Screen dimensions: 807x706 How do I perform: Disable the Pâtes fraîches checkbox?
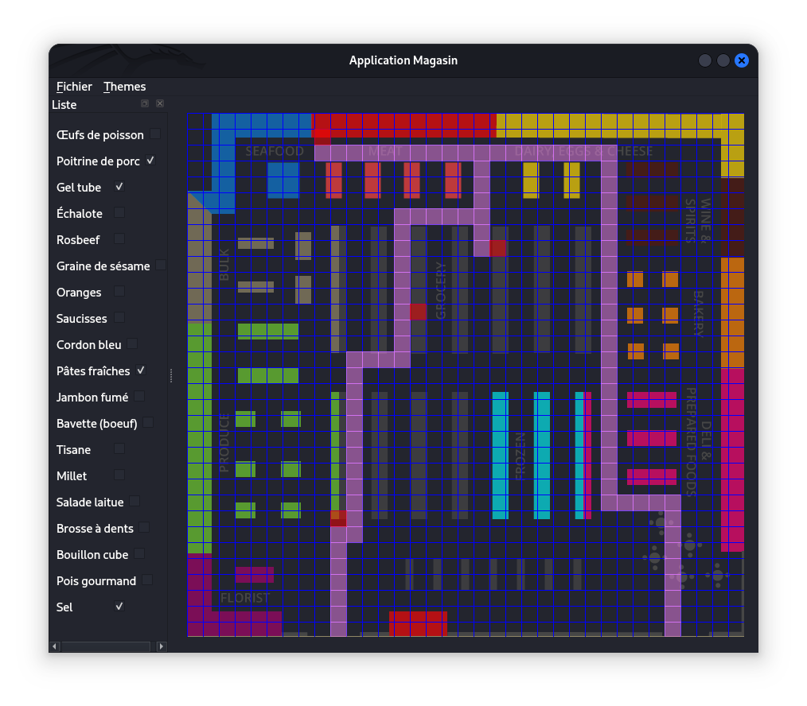pyautogui.click(x=141, y=370)
